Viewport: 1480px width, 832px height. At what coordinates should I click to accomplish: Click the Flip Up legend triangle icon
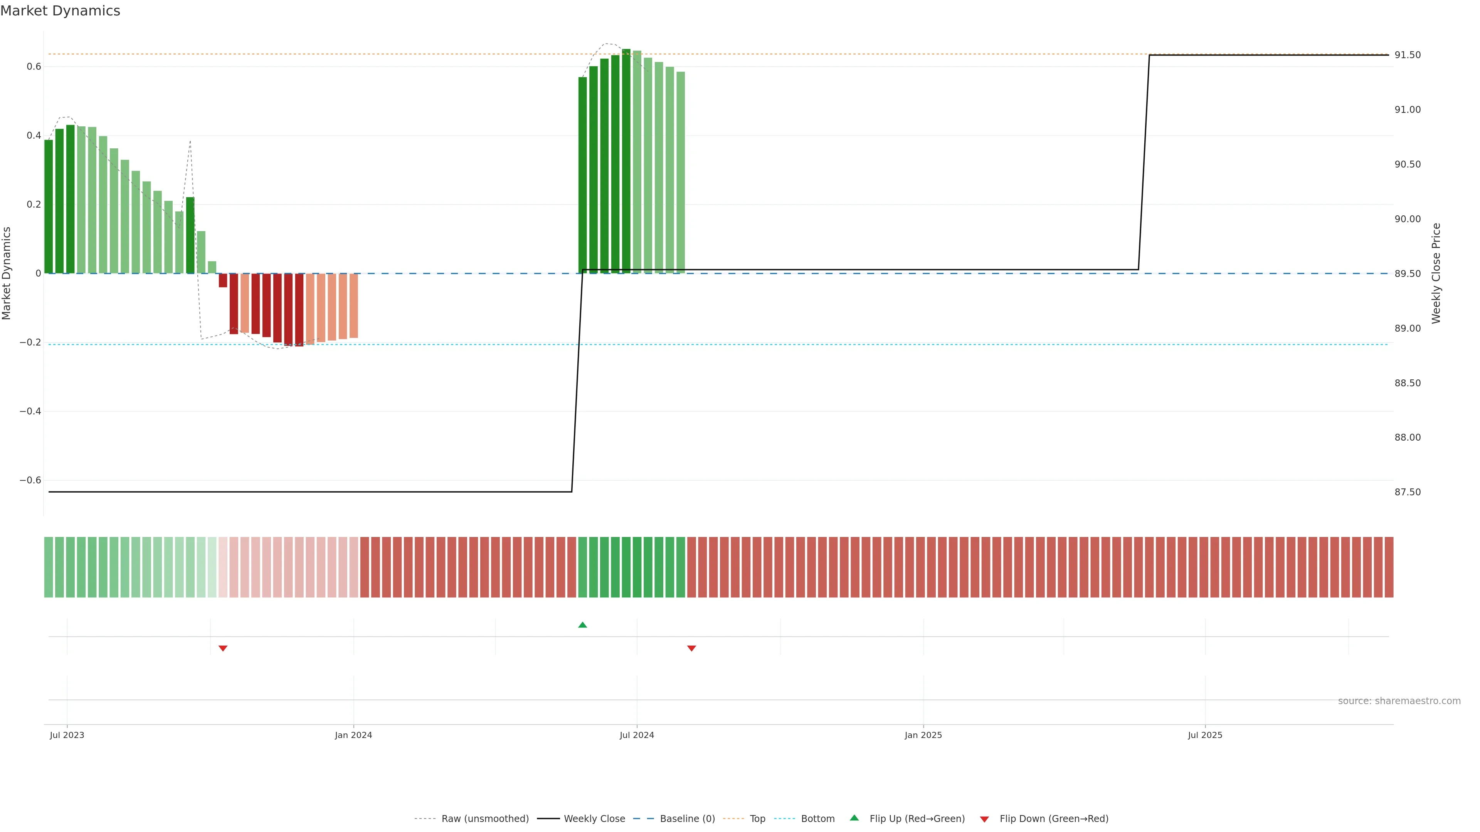(x=854, y=818)
